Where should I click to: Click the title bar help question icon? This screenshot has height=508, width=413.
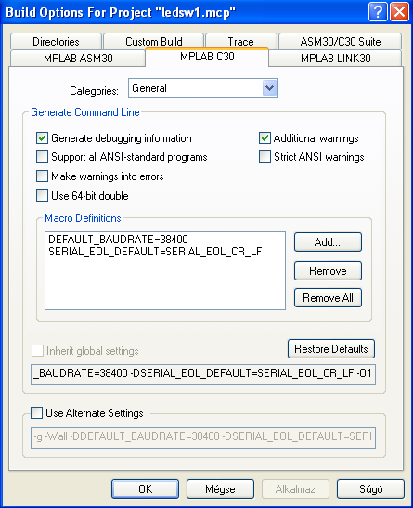pyautogui.click(x=378, y=12)
